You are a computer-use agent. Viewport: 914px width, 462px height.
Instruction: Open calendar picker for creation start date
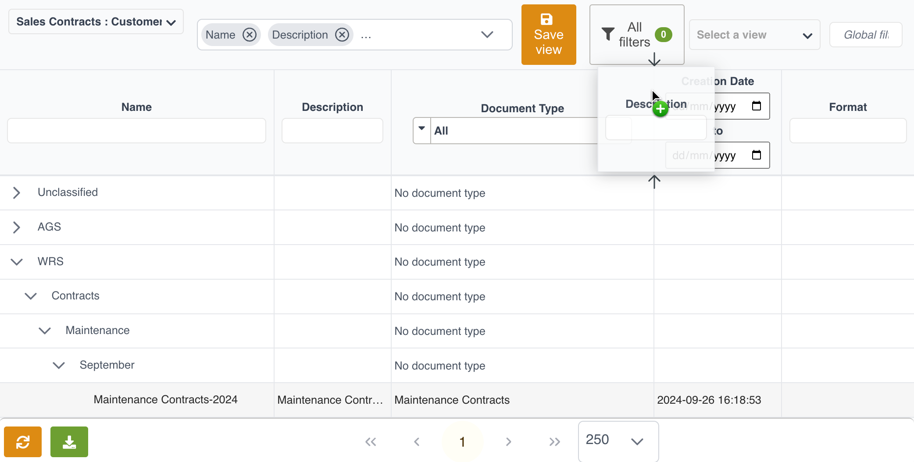[x=757, y=106]
